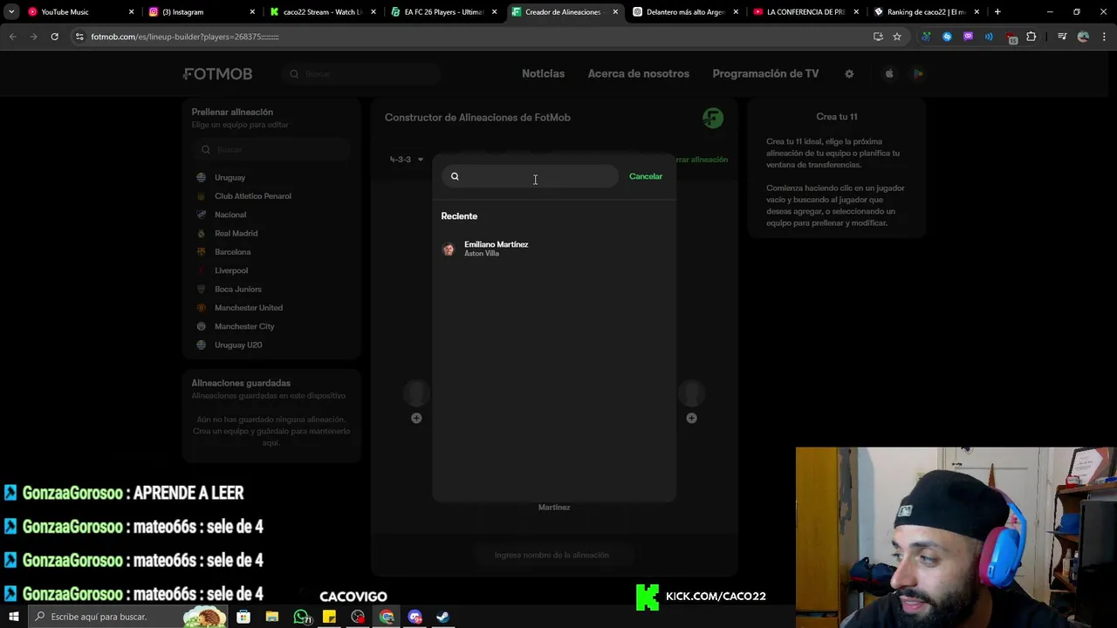Viewport: 1117px width, 628px height.
Task: Click the browser address bar URL
Action: coord(185,37)
